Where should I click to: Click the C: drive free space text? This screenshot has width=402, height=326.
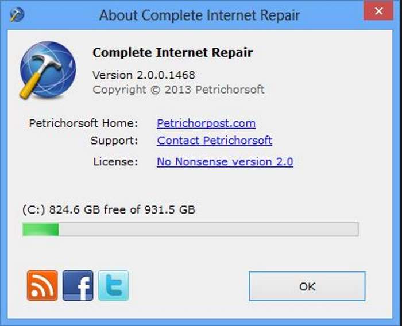[x=109, y=209]
